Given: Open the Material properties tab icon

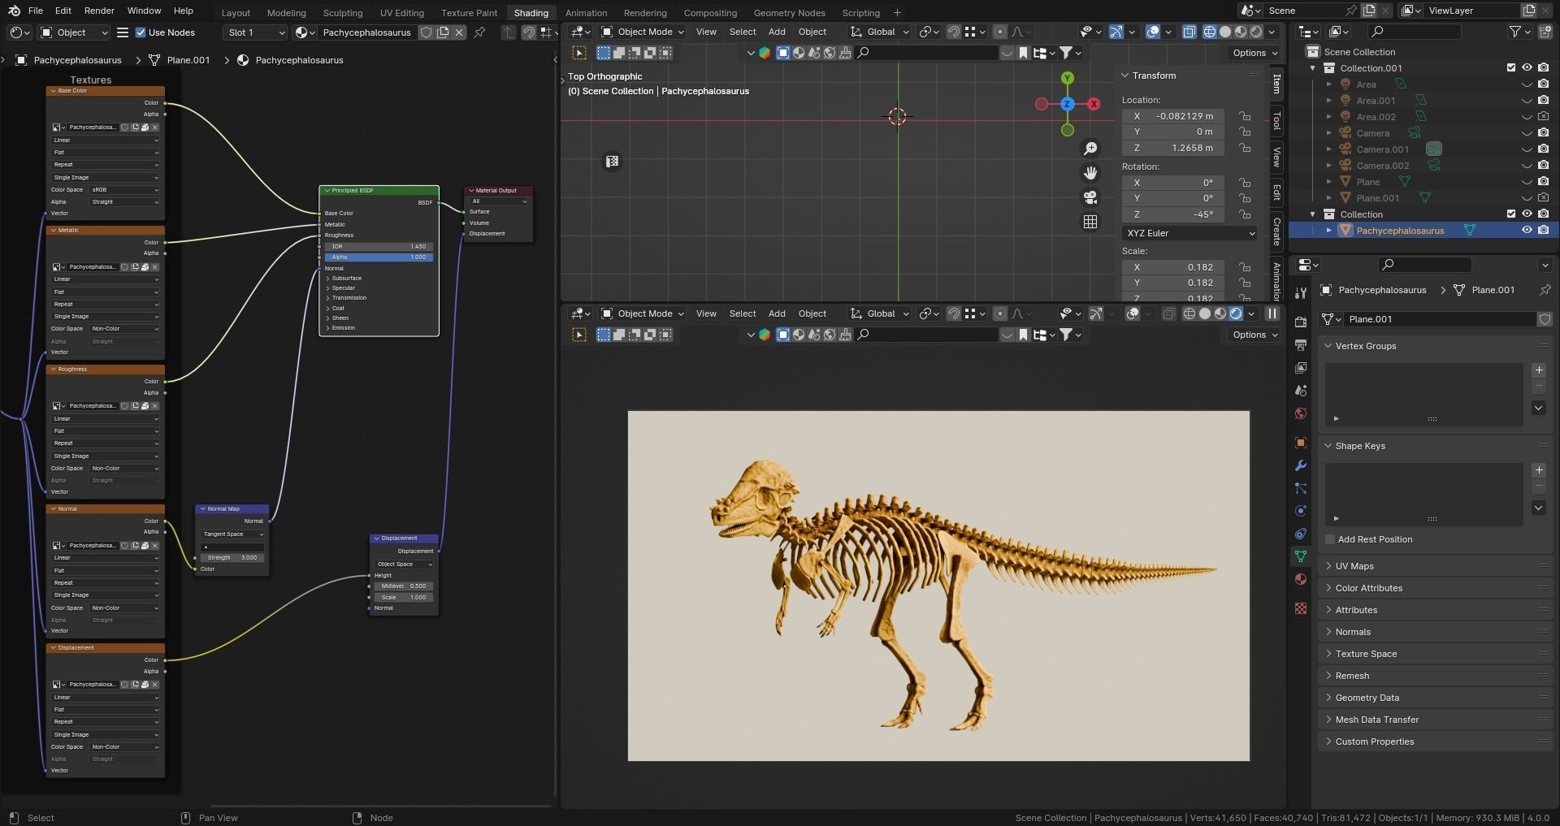Looking at the screenshot, I should (1301, 579).
